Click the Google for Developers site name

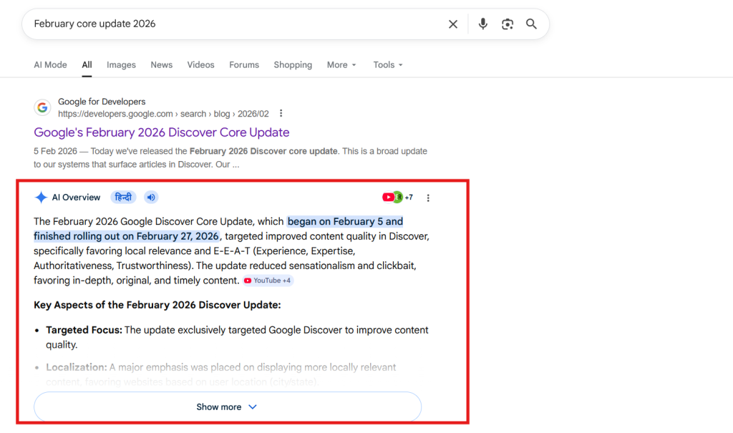pos(102,102)
